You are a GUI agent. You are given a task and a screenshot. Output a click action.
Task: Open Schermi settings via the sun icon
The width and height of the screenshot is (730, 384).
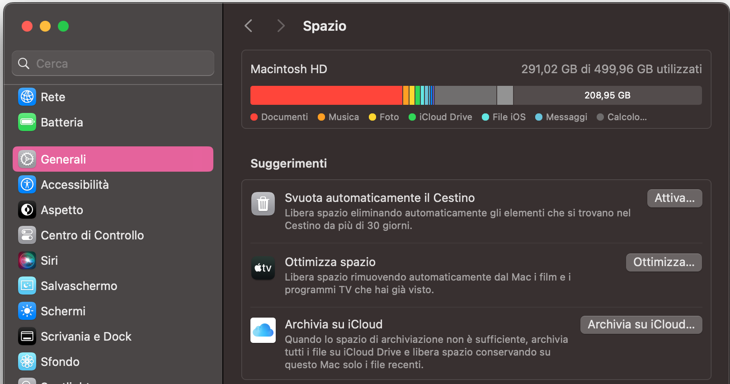tap(27, 311)
